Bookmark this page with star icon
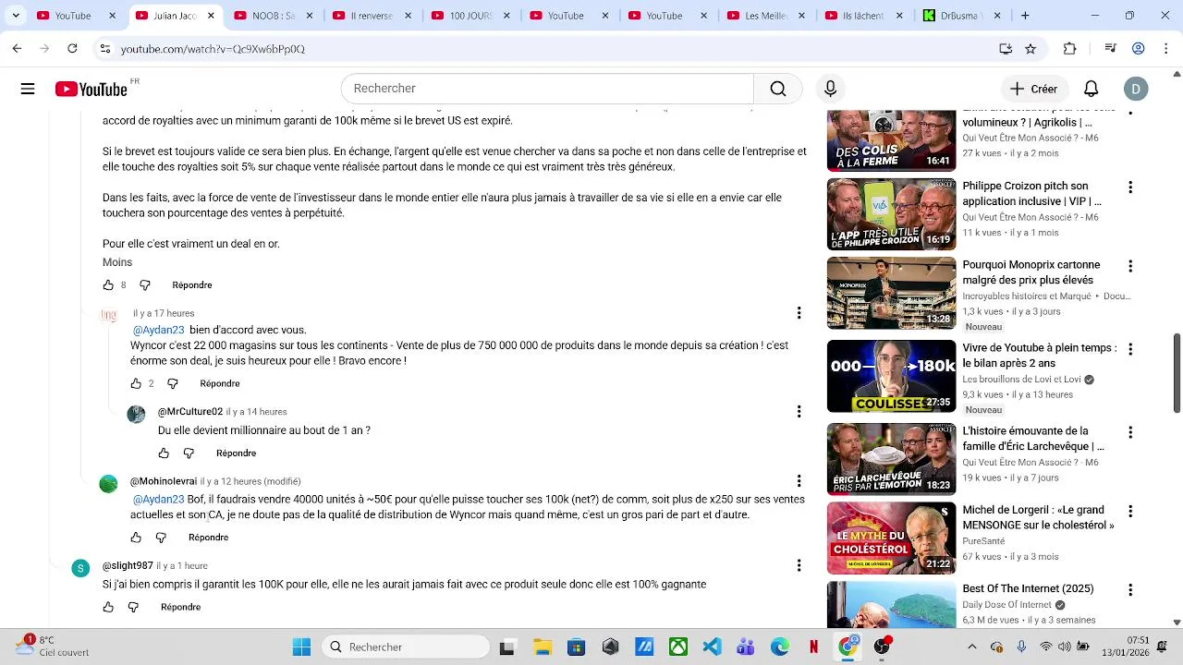Viewport: 1183px width, 665px height. tap(1031, 49)
